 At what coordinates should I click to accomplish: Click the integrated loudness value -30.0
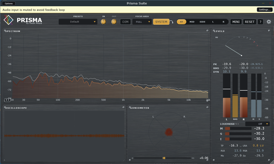coord(259,139)
